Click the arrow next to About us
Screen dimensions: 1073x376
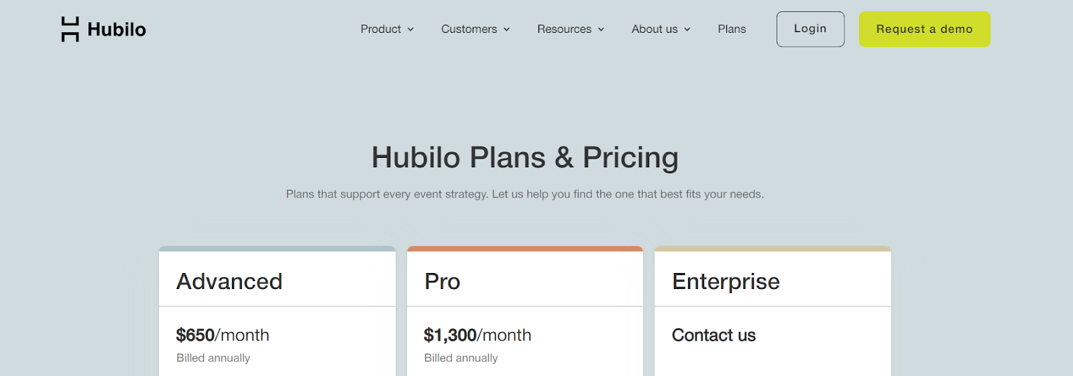[x=687, y=29]
